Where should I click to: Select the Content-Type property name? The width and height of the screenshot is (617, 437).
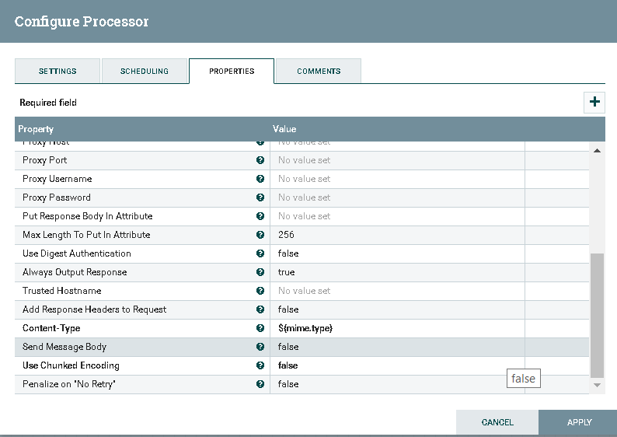coord(51,328)
